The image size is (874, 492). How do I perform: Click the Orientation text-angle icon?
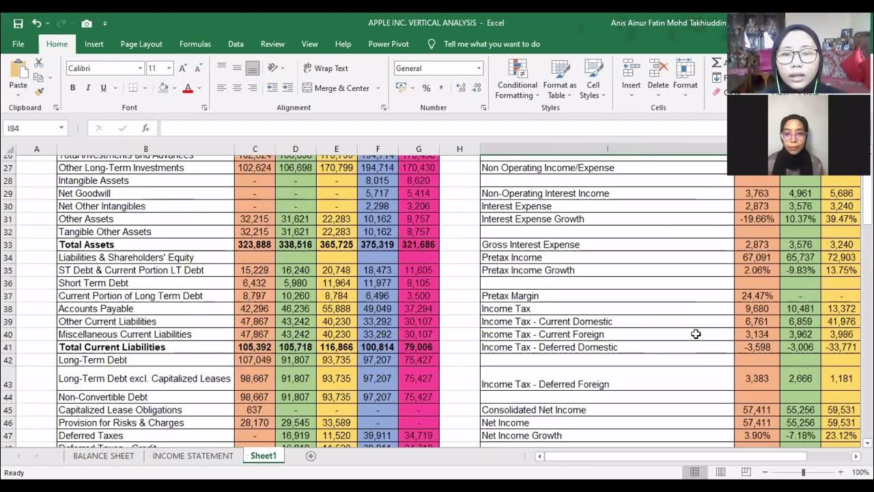pyautogui.click(x=272, y=68)
